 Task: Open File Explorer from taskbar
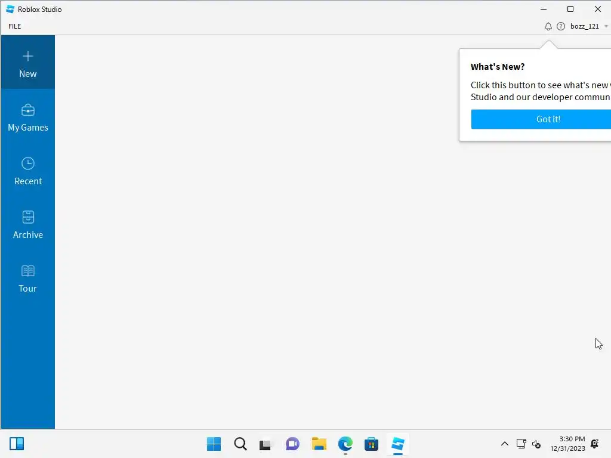click(319, 444)
